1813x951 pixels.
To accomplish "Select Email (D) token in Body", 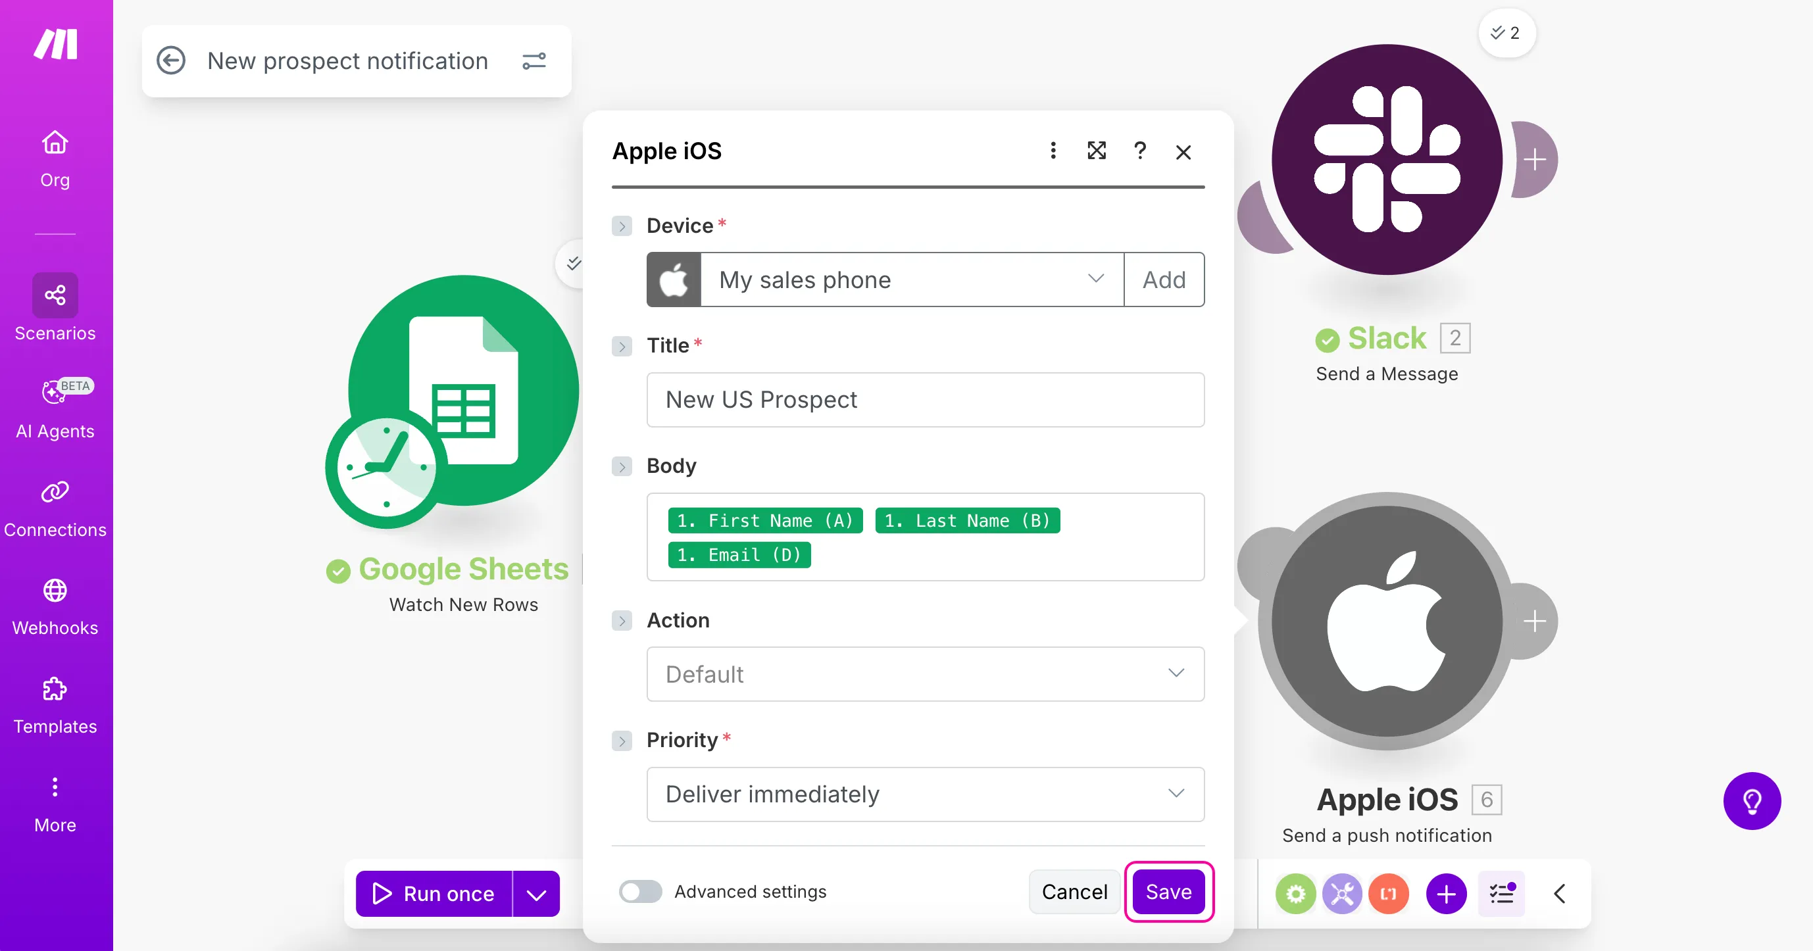I will pos(739,555).
